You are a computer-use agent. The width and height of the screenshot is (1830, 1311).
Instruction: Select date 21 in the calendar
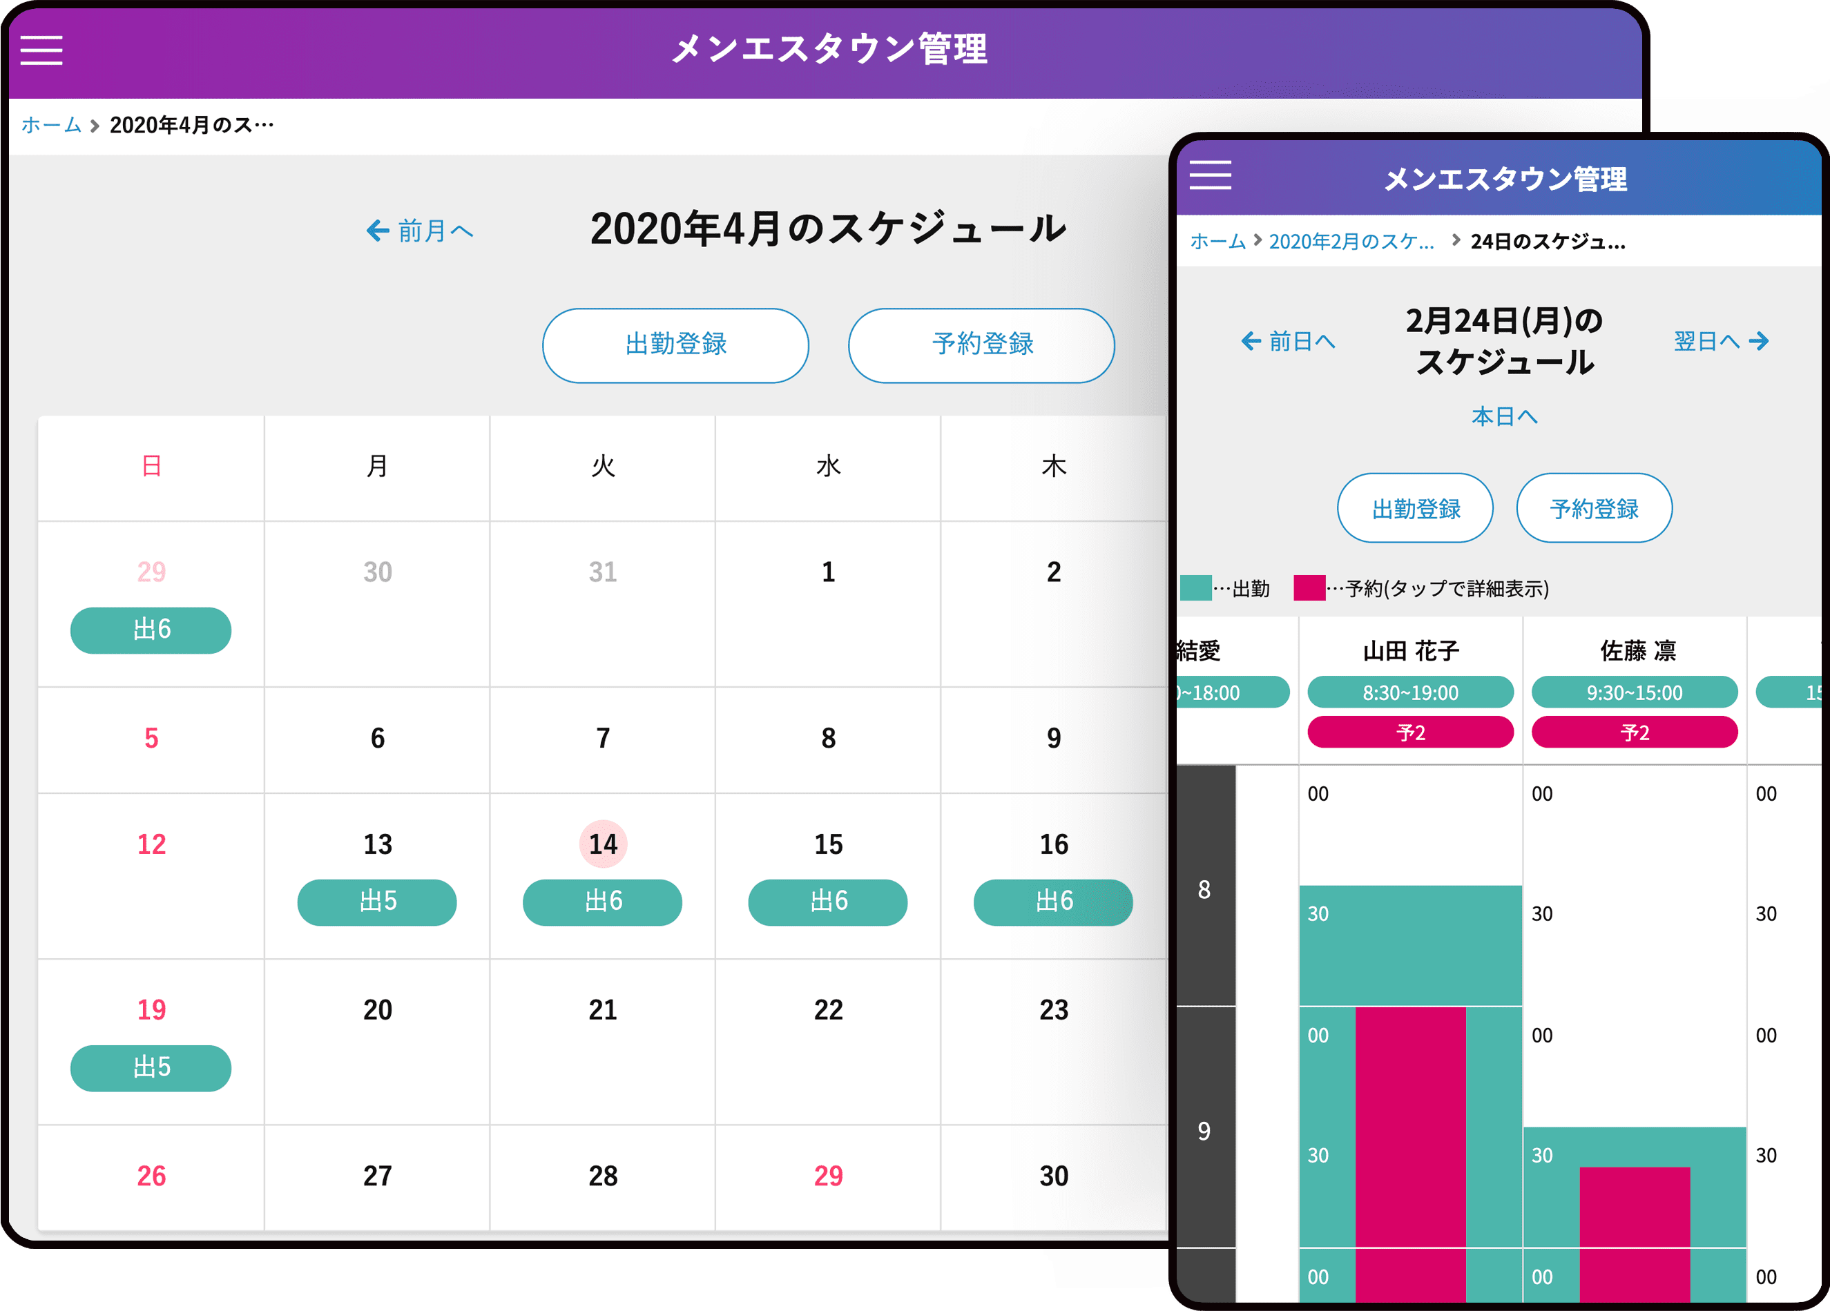pos(603,1010)
